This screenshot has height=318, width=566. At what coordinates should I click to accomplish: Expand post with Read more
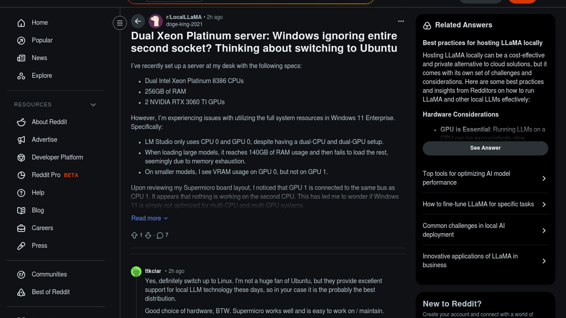(x=149, y=218)
